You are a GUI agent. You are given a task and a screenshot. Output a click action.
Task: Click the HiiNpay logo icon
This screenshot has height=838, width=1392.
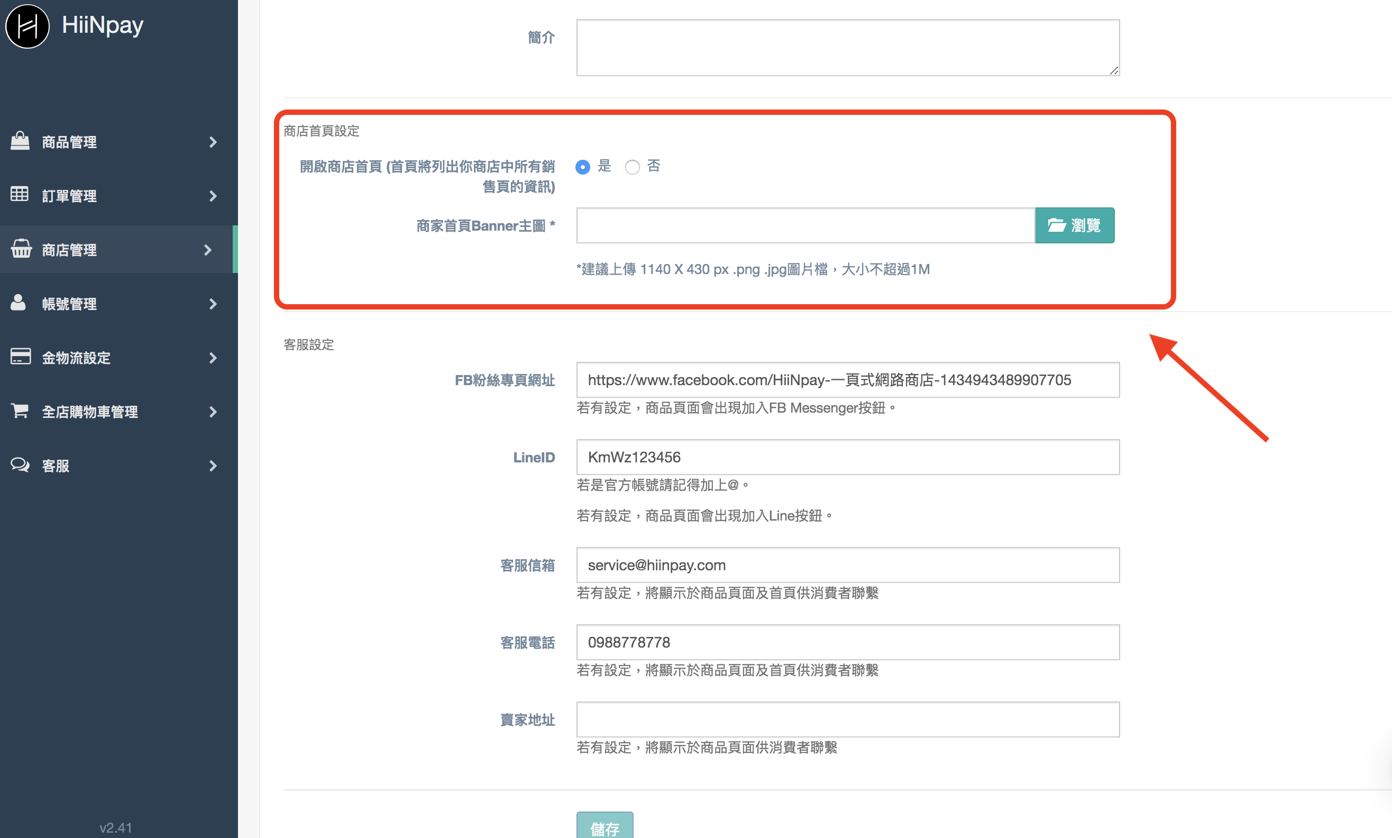[28, 26]
